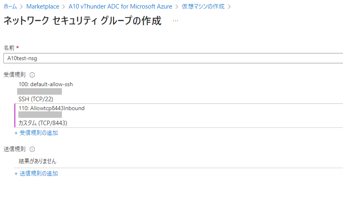Viewport: 343px width, 204px height.
Task: Add an outbound rule via 送信規則の追加
Action: 39,174
